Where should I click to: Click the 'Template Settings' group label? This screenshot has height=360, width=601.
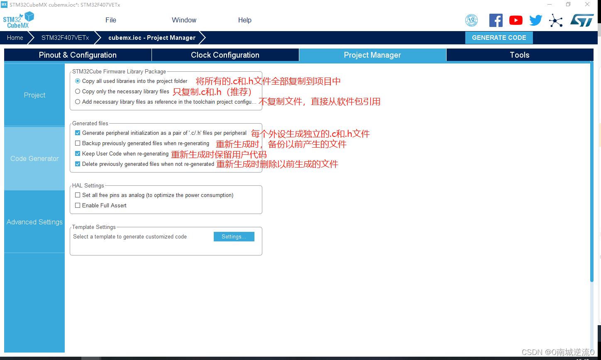[94, 227]
